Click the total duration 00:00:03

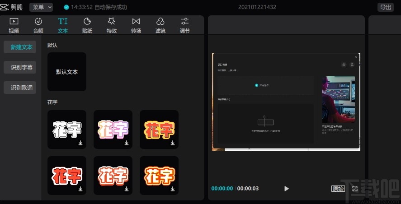click(x=248, y=189)
